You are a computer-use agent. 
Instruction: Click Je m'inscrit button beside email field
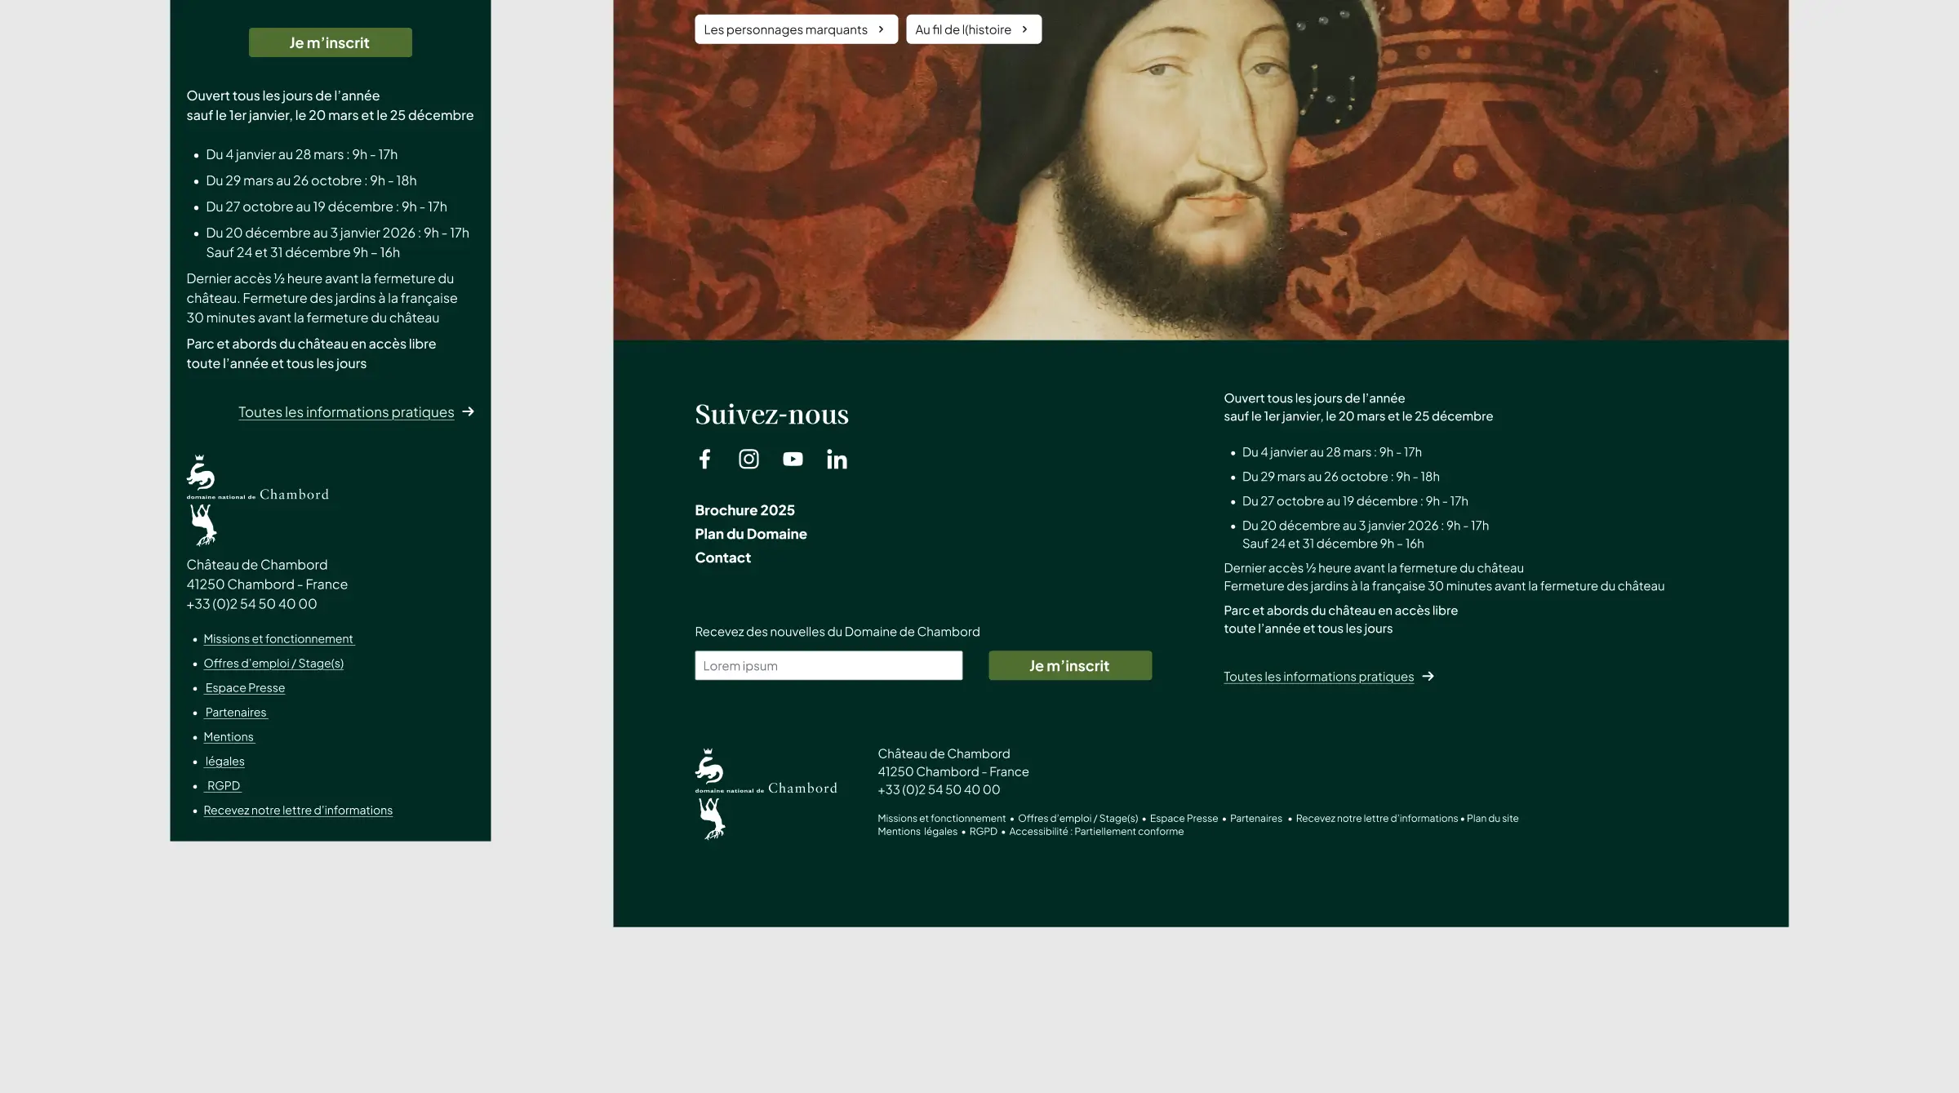point(1070,665)
